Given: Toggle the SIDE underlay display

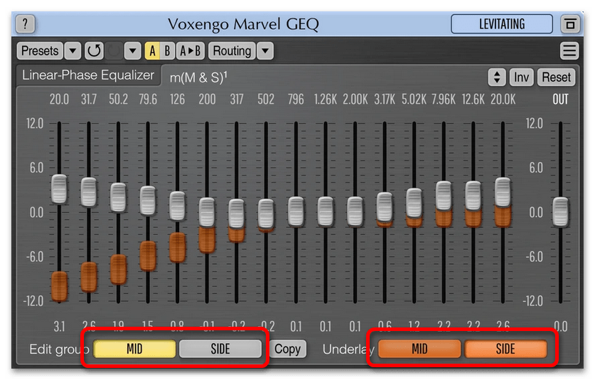Looking at the screenshot, I should click(505, 349).
